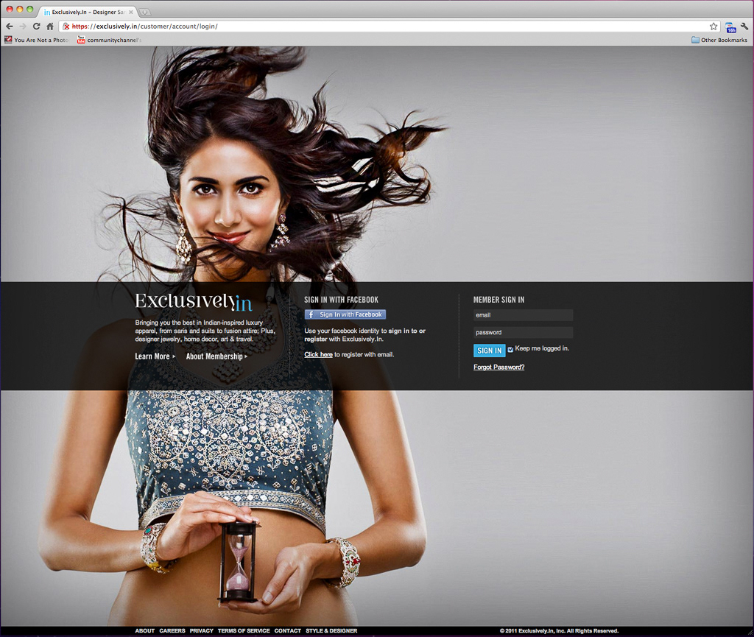This screenshot has width=754, height=637.
Task: Open the About Membership link
Action: coord(216,356)
